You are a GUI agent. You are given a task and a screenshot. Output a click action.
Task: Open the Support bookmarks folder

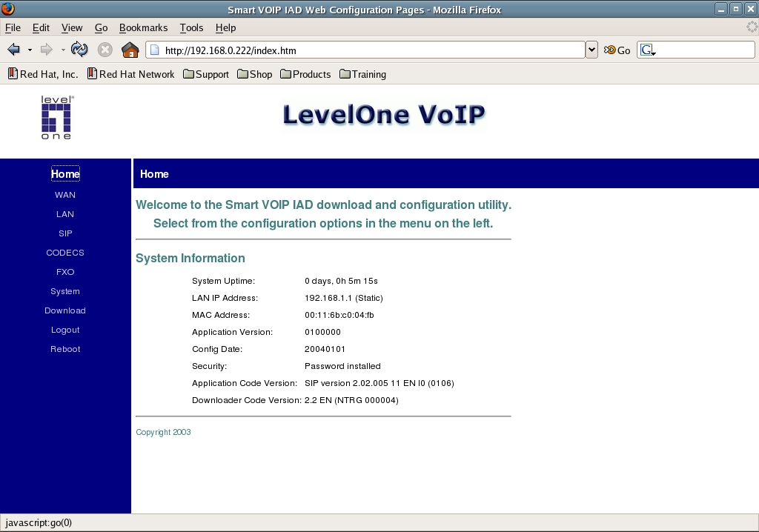(205, 74)
